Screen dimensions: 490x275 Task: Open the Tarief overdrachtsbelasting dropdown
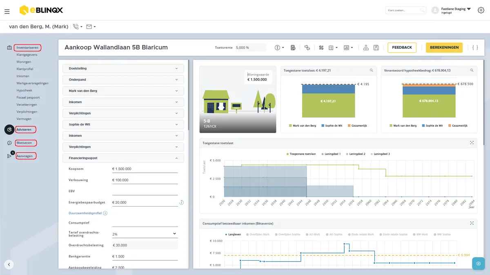click(145, 234)
